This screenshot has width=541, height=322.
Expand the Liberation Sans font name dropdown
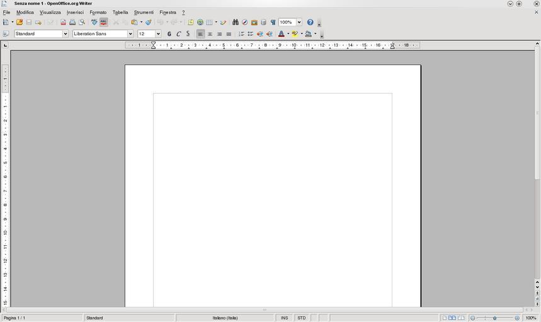pyautogui.click(x=130, y=34)
